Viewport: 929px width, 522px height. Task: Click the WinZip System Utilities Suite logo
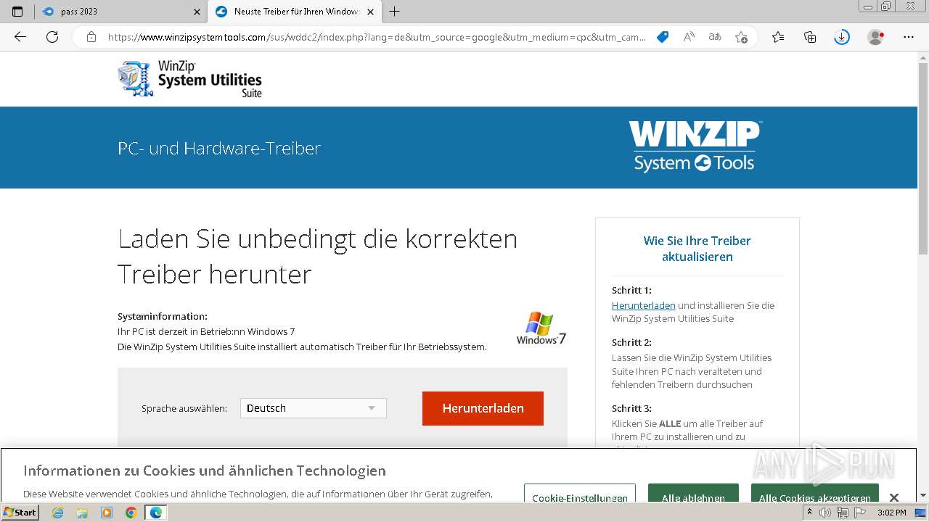190,78
